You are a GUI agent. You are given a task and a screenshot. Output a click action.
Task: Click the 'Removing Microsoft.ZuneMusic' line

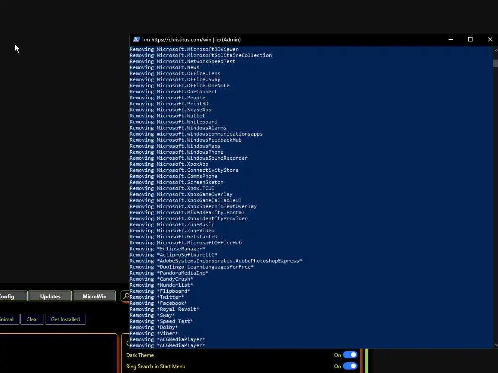[x=172, y=224]
